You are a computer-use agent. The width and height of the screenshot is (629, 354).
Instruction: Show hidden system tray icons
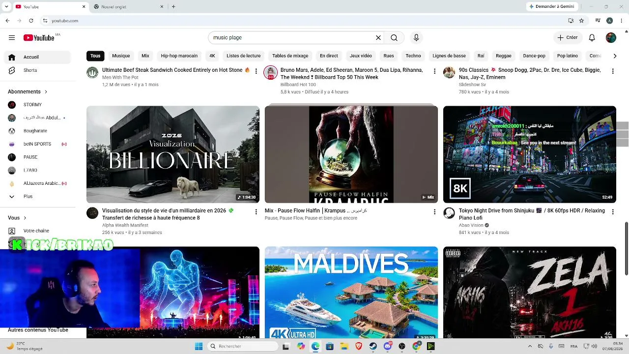click(530, 346)
